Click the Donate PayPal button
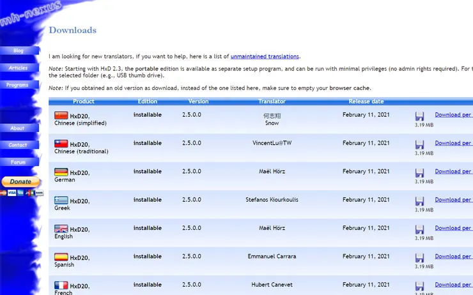This screenshot has height=295, width=473. [x=20, y=182]
